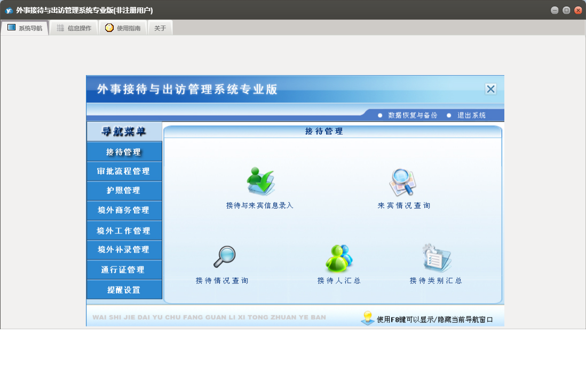
Task: Open 接待人汇总 people icon
Action: pos(339,258)
